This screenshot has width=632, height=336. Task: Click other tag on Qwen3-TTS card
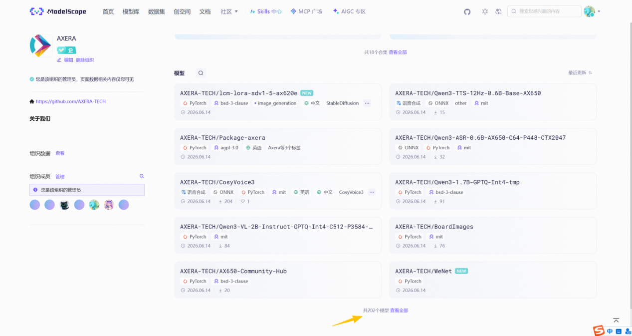point(461,103)
